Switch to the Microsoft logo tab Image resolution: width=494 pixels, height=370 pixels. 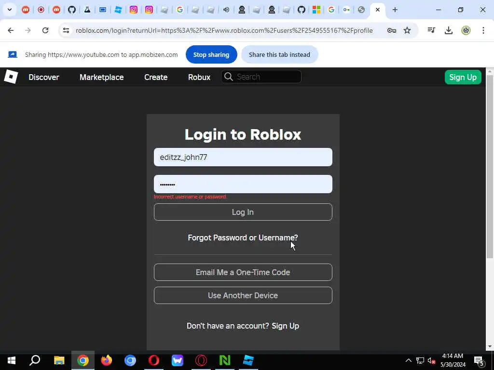click(316, 10)
